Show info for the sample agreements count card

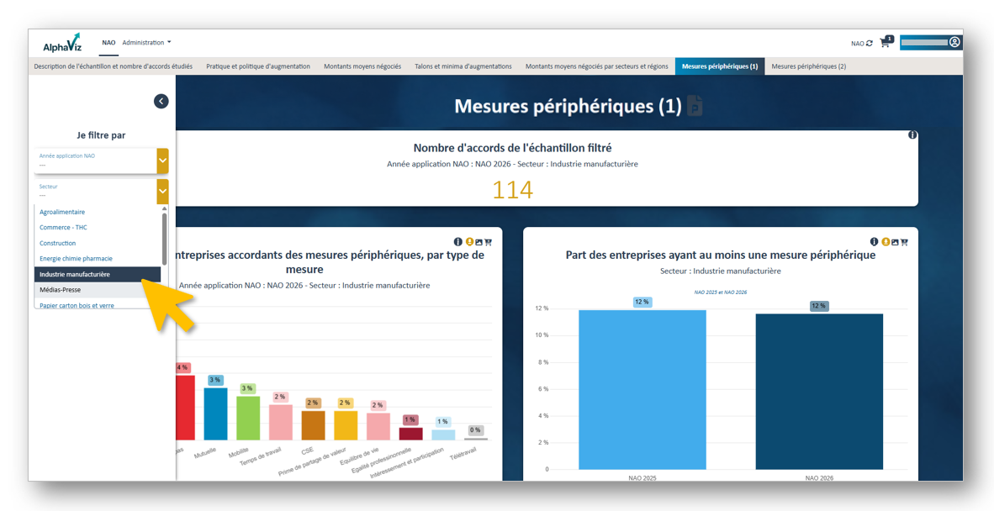912,135
